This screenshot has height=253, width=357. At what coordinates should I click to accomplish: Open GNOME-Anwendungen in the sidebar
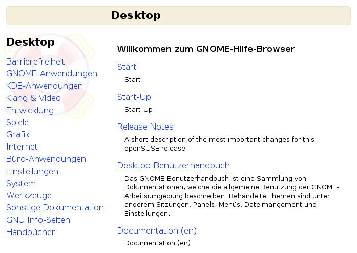point(52,74)
